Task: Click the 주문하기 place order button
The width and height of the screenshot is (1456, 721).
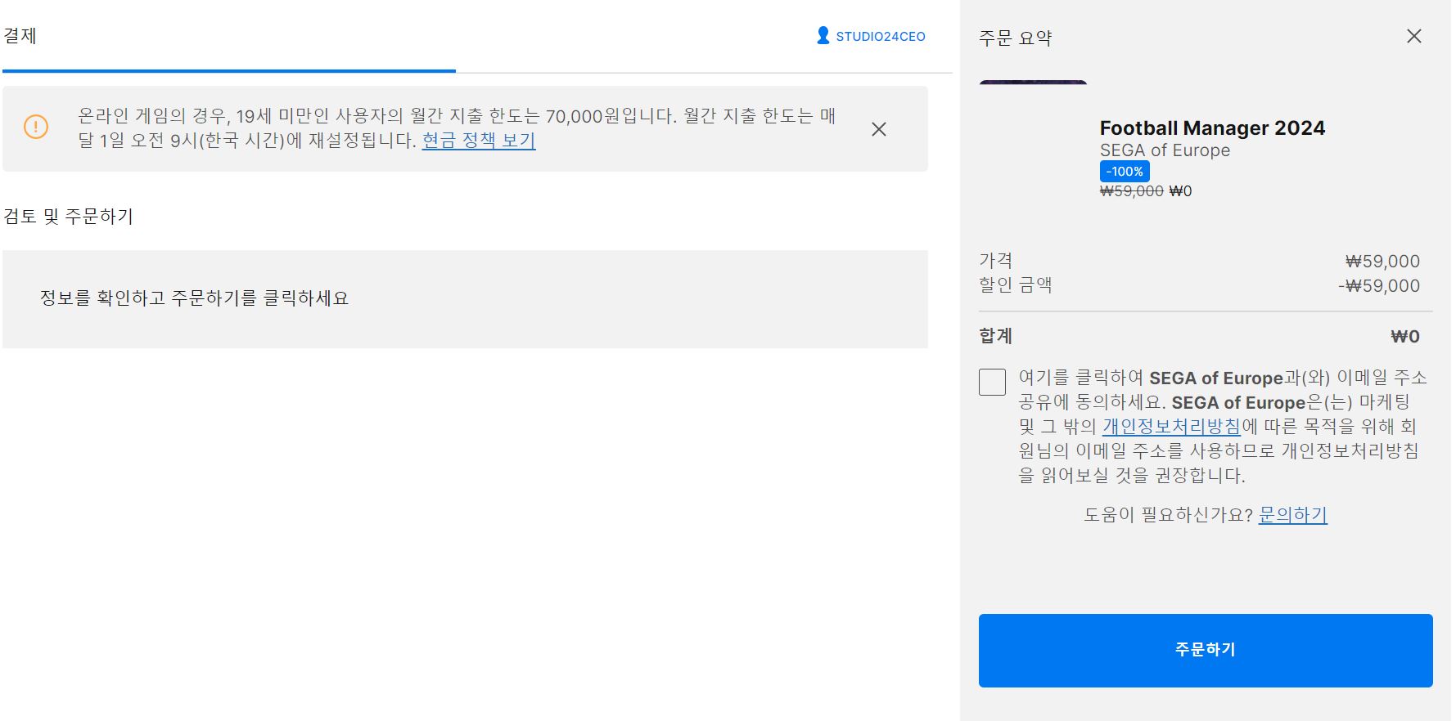Action: tap(1206, 650)
